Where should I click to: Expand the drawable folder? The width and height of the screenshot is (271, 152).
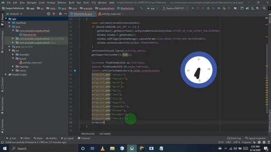pyautogui.click(x=13, y=54)
